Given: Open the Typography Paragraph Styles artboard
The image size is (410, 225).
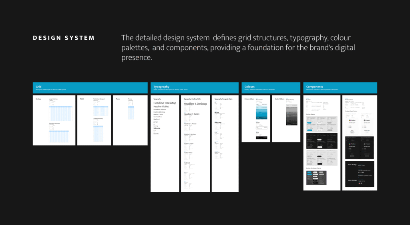Looking at the screenshot, I should pos(227,143).
